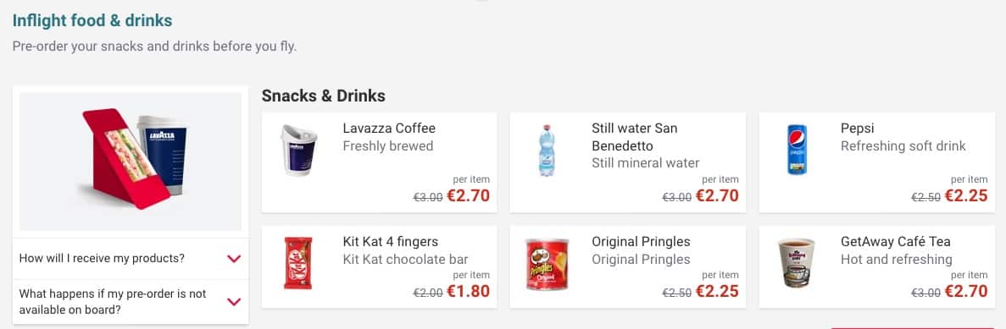Select the Lavazza Coffee cup image
1006x329 pixels.
299,151
